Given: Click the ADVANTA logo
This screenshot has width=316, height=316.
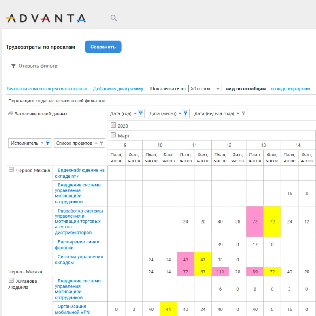Looking at the screenshot, I should click(46, 18).
